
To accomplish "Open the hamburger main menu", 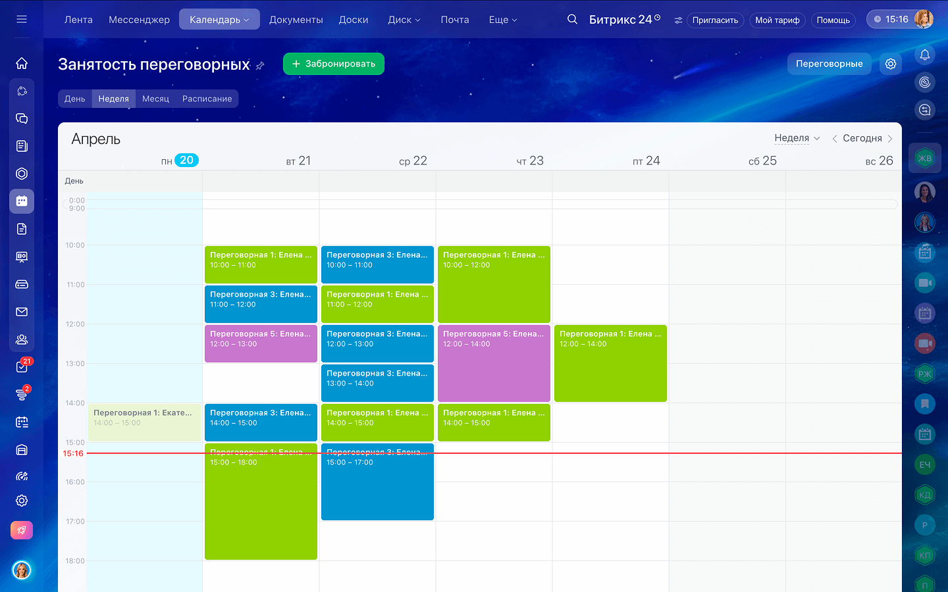I will [x=22, y=19].
